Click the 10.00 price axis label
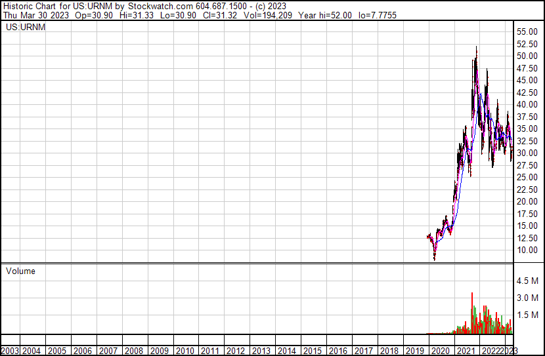 coord(527,250)
